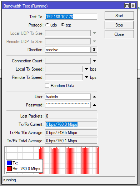Click the Local Tx Speed input field
This screenshot has width=140, height=186.
point(64,69)
